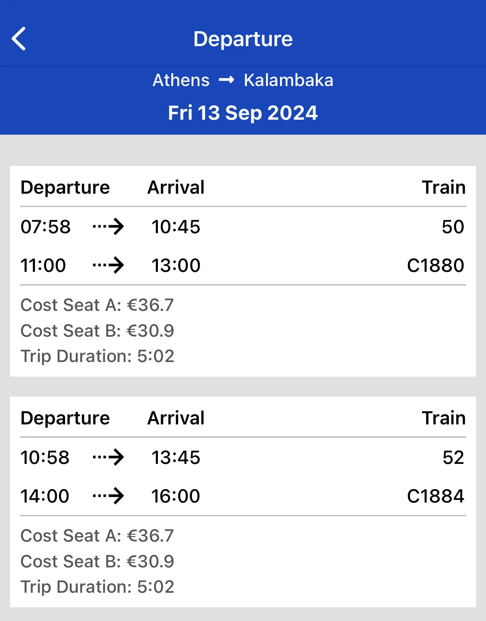The image size is (486, 621).
Task: Click the dotted arrow after 14:00
Action: tap(108, 496)
